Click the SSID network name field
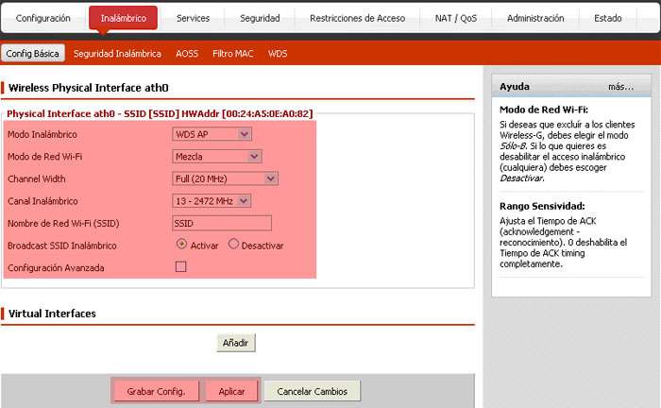661x408 pixels. pos(221,223)
